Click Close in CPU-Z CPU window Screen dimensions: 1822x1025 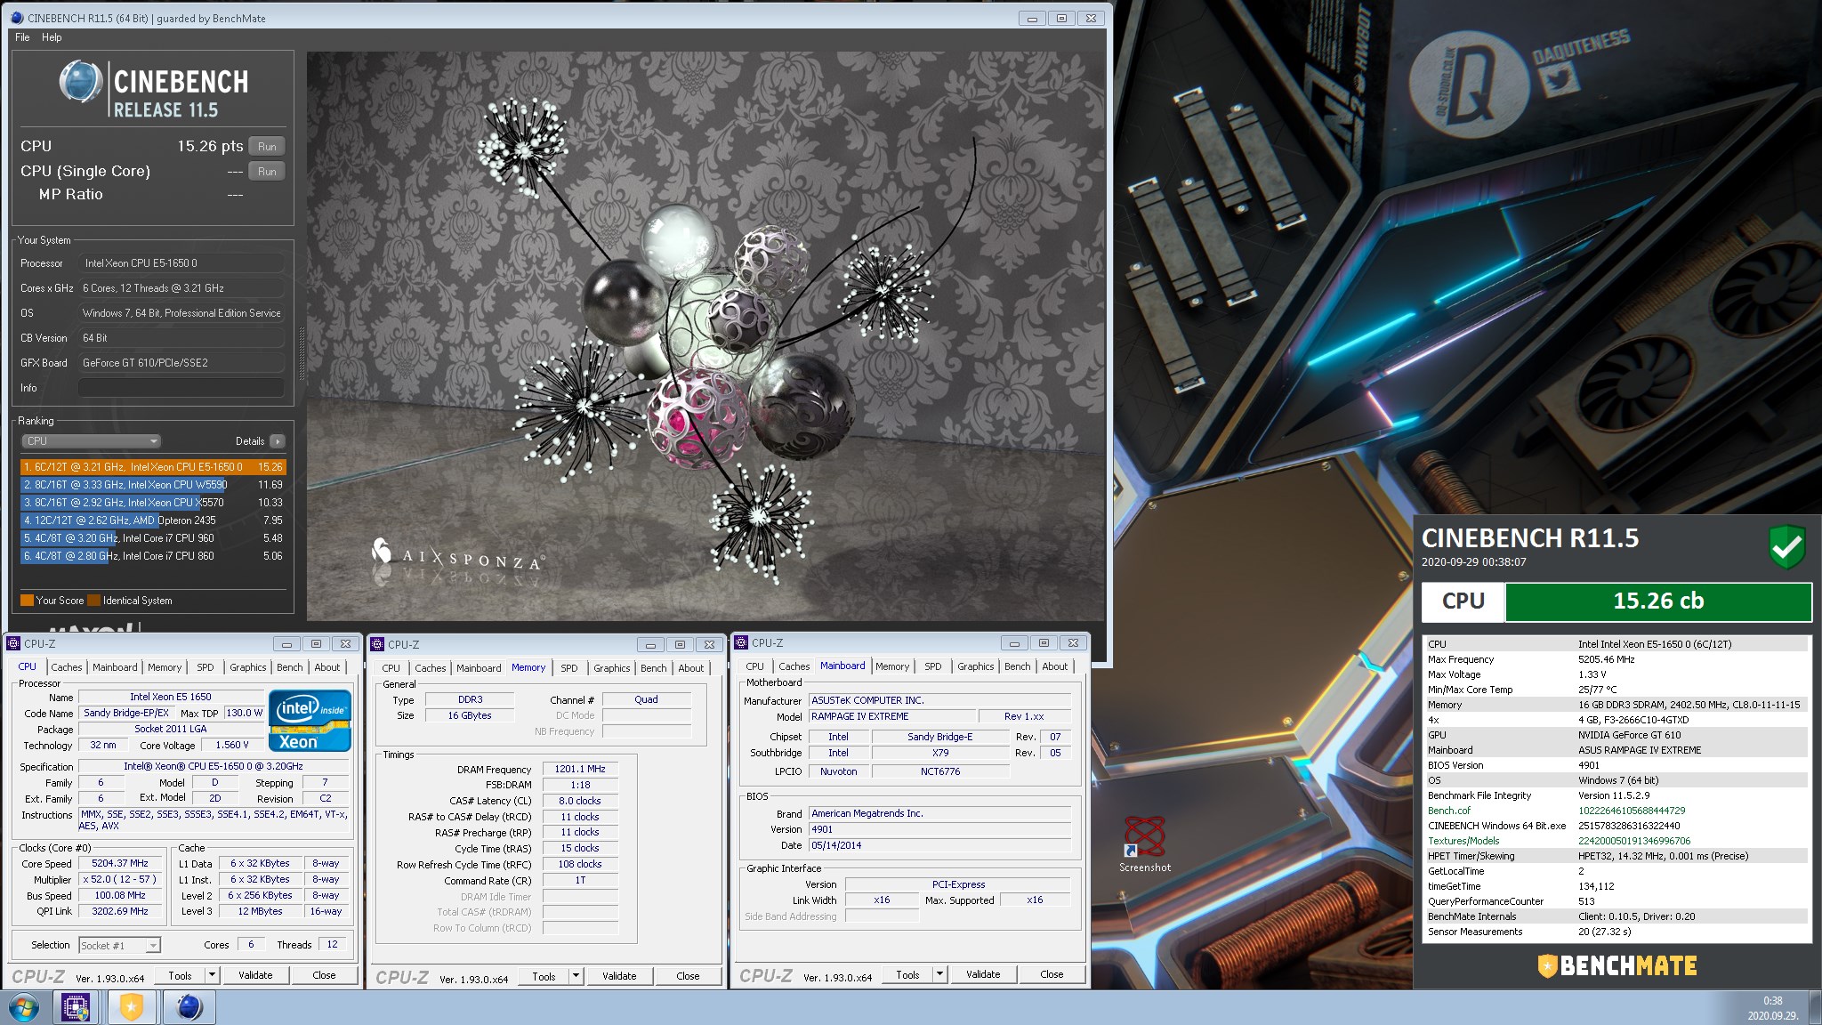click(x=324, y=975)
